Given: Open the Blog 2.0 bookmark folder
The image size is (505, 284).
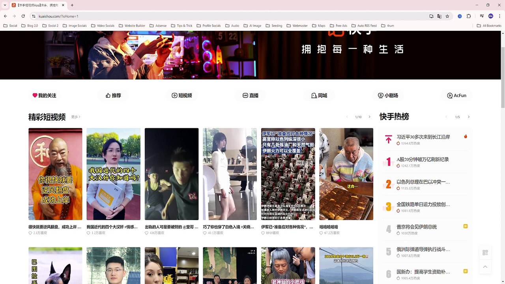Looking at the screenshot, I should tap(30, 26).
